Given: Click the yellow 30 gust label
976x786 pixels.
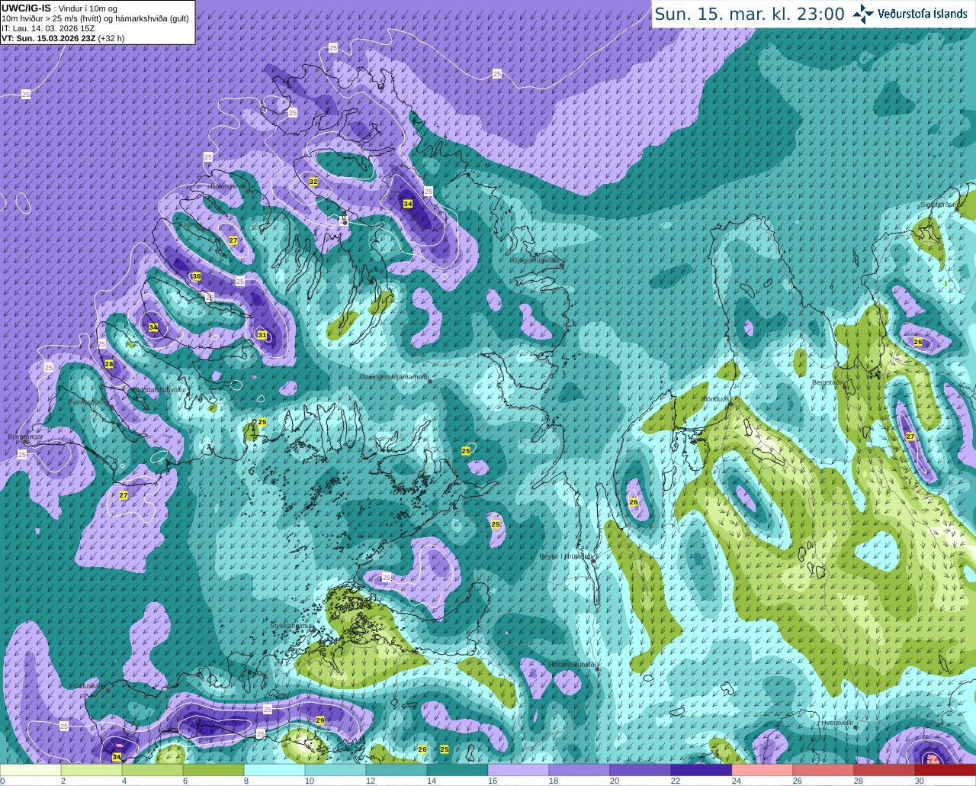Looking at the screenshot, I should click(x=196, y=276).
